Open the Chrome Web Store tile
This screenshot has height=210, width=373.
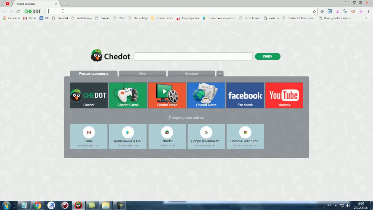tap(245, 136)
